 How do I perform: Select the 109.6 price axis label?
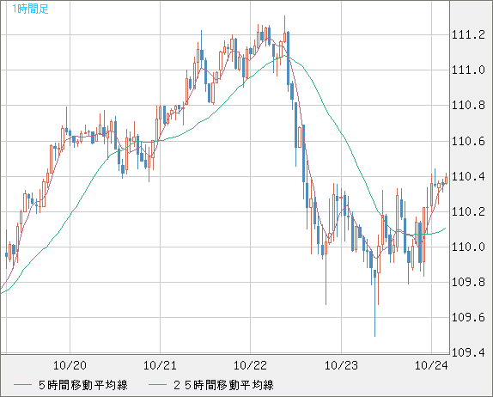click(x=468, y=317)
